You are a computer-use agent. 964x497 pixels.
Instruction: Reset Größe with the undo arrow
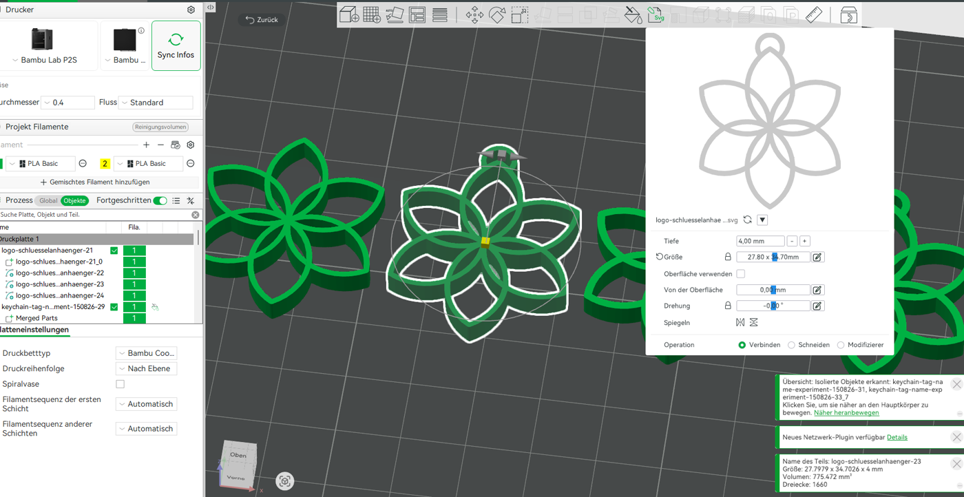(x=659, y=257)
